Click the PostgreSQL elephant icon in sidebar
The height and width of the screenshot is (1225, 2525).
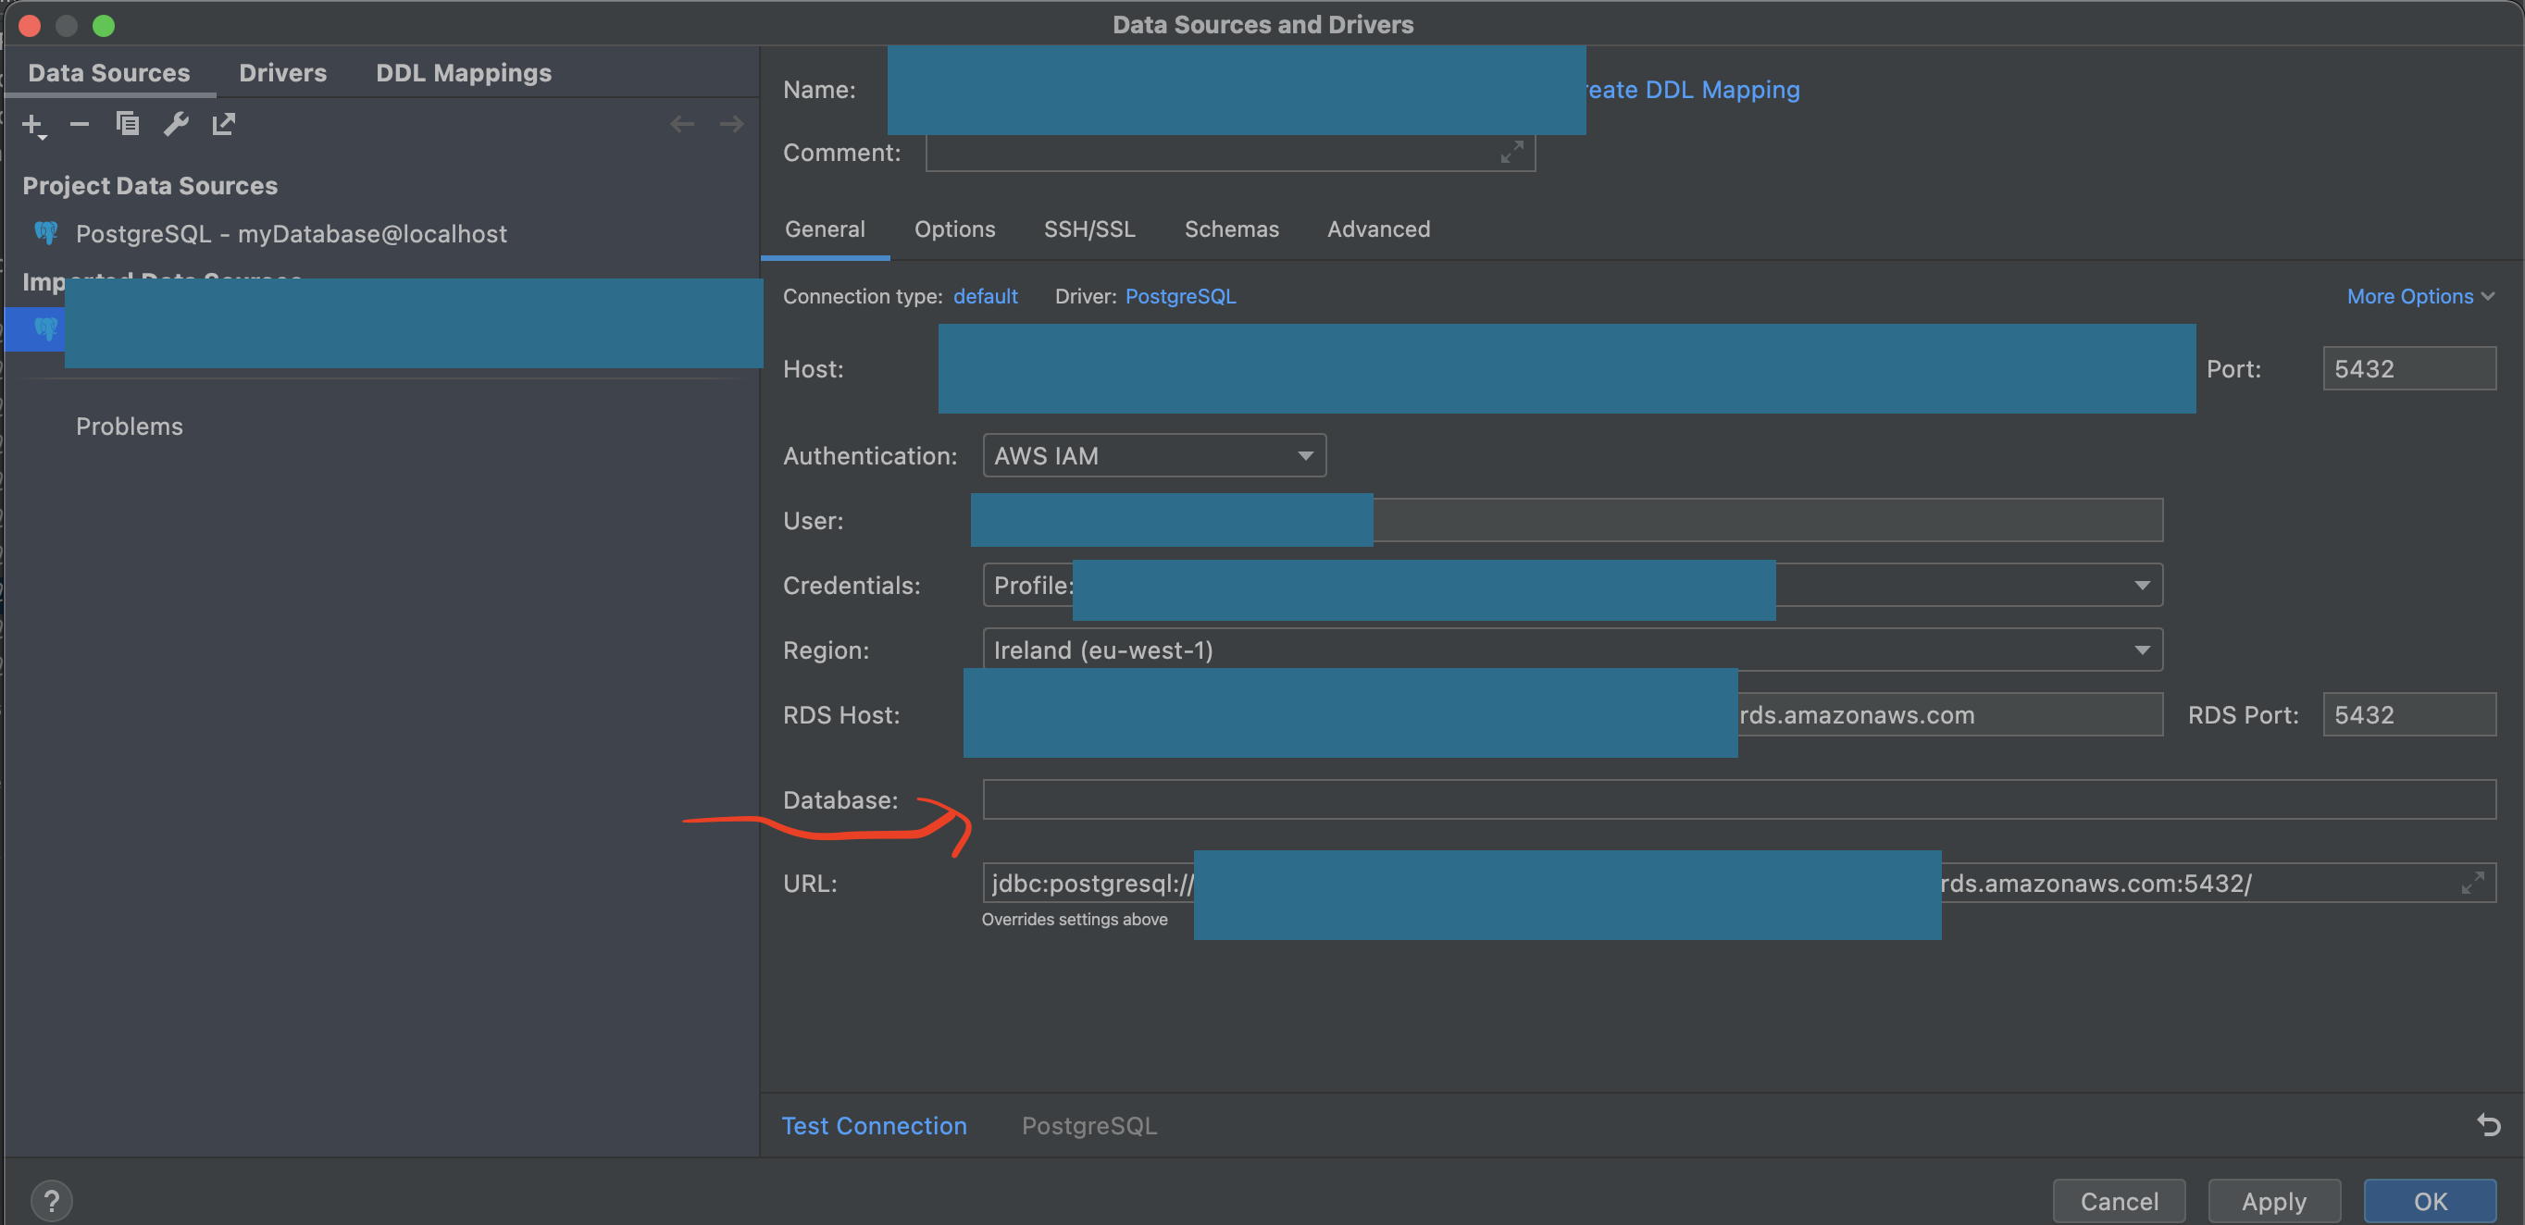tap(46, 233)
